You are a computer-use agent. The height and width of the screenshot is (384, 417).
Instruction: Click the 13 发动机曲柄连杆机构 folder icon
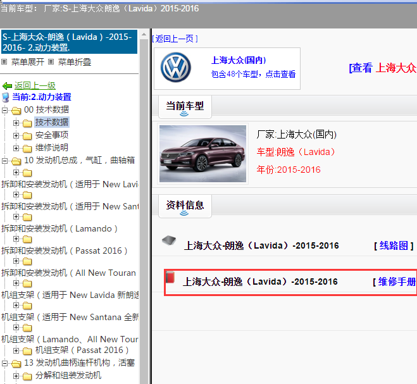click(x=16, y=363)
